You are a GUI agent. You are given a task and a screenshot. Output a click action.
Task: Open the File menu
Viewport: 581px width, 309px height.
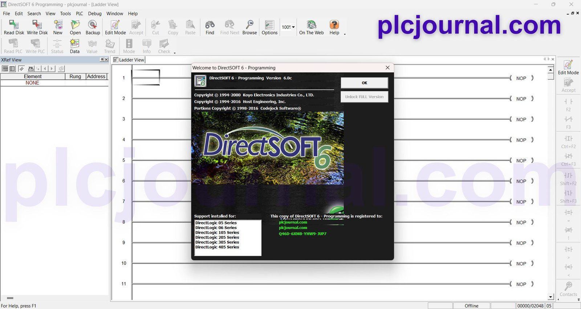7,13
